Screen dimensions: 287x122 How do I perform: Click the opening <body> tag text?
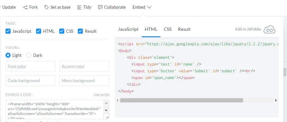(125, 51)
